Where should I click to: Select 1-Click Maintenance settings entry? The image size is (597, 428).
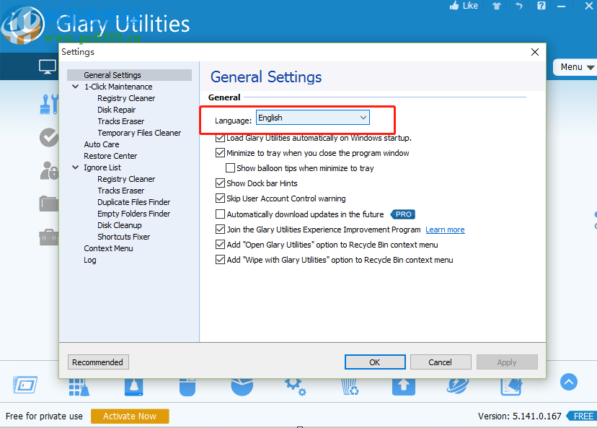118,87
